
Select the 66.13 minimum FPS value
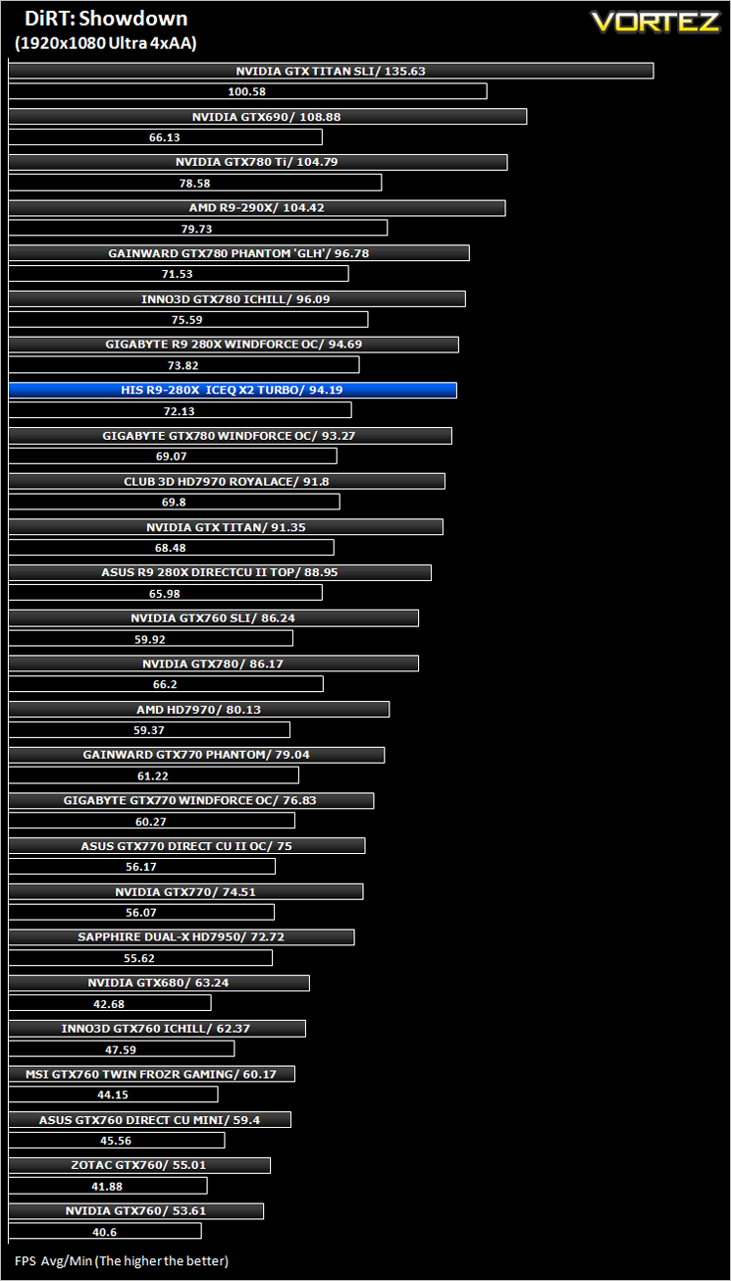point(165,137)
